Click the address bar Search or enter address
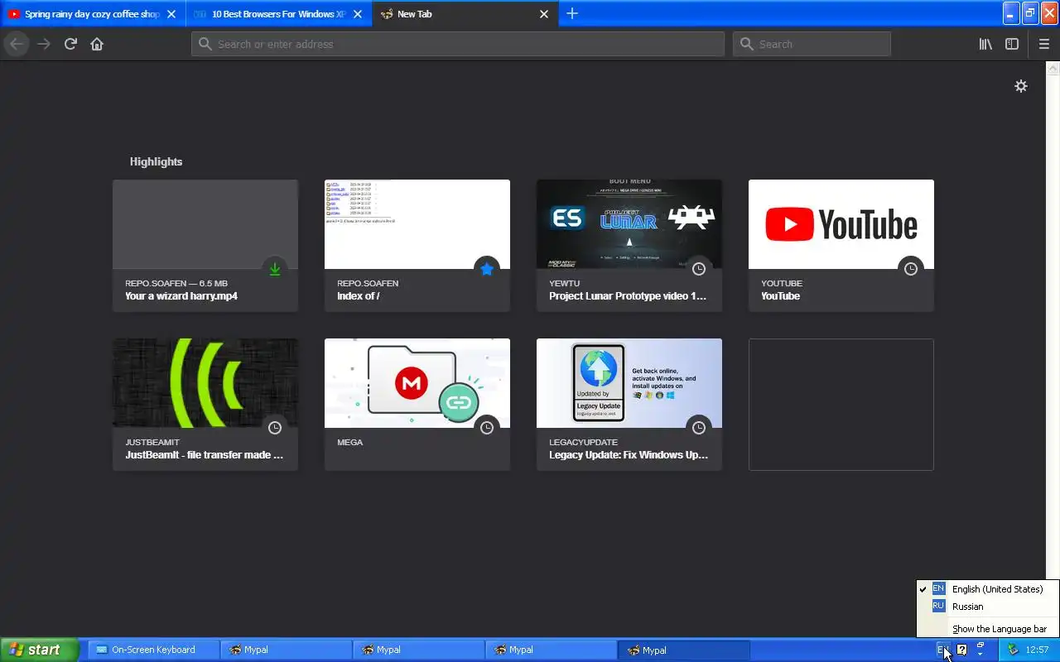This screenshot has width=1060, height=662. 458,44
